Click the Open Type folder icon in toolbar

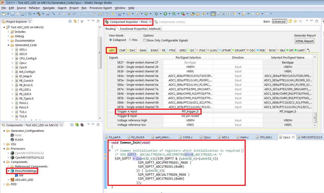[193, 14]
